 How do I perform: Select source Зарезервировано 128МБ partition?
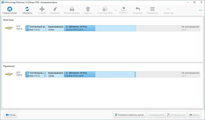point(55,28)
